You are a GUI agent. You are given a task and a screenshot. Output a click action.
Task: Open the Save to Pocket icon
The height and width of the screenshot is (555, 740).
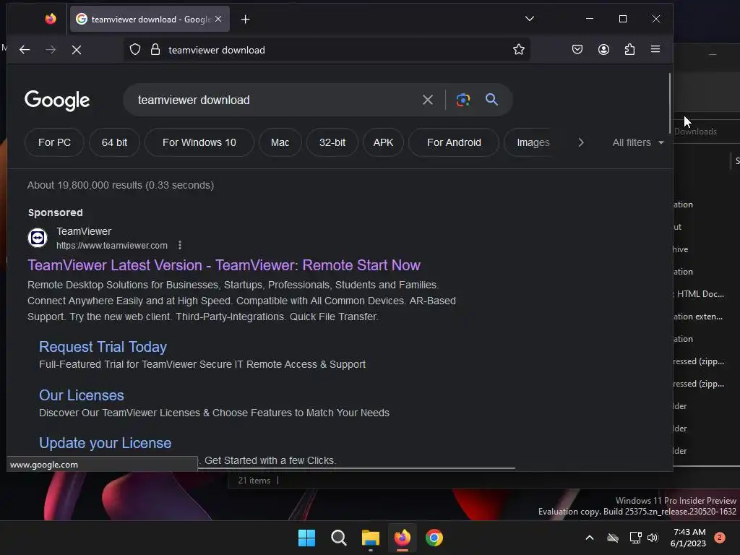(x=577, y=49)
